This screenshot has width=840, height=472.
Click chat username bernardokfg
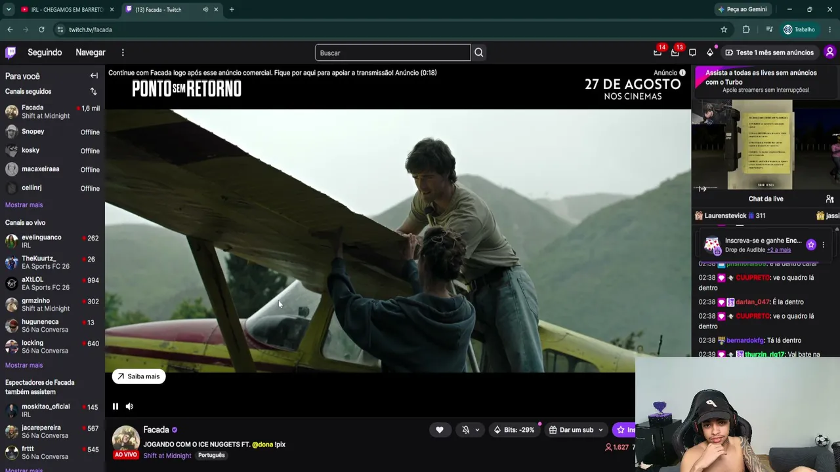(745, 341)
